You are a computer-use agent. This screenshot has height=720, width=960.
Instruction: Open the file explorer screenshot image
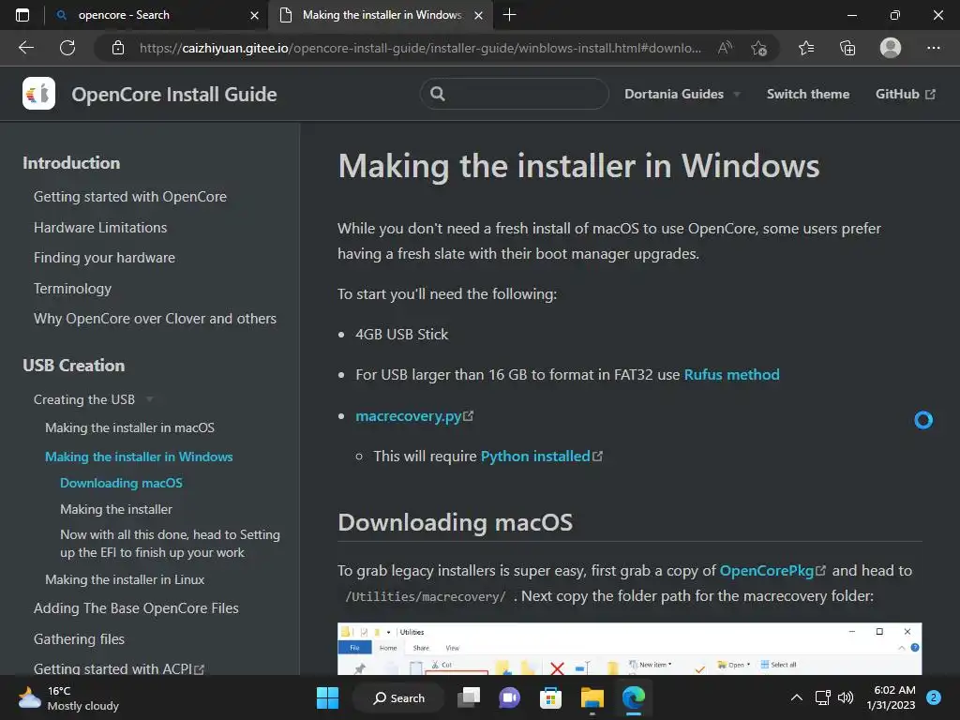tap(629, 649)
